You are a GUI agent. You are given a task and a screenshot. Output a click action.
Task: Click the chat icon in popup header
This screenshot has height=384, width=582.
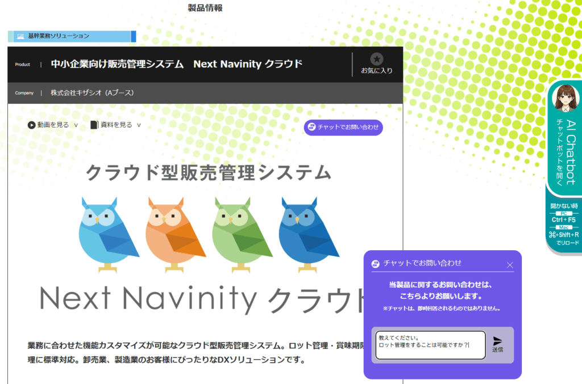coord(375,264)
